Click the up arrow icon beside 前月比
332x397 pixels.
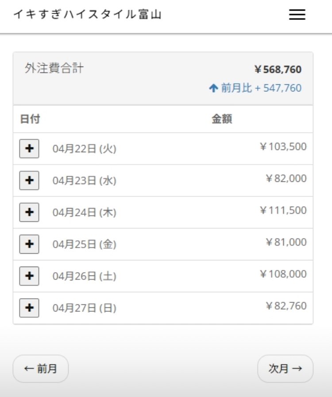click(214, 88)
